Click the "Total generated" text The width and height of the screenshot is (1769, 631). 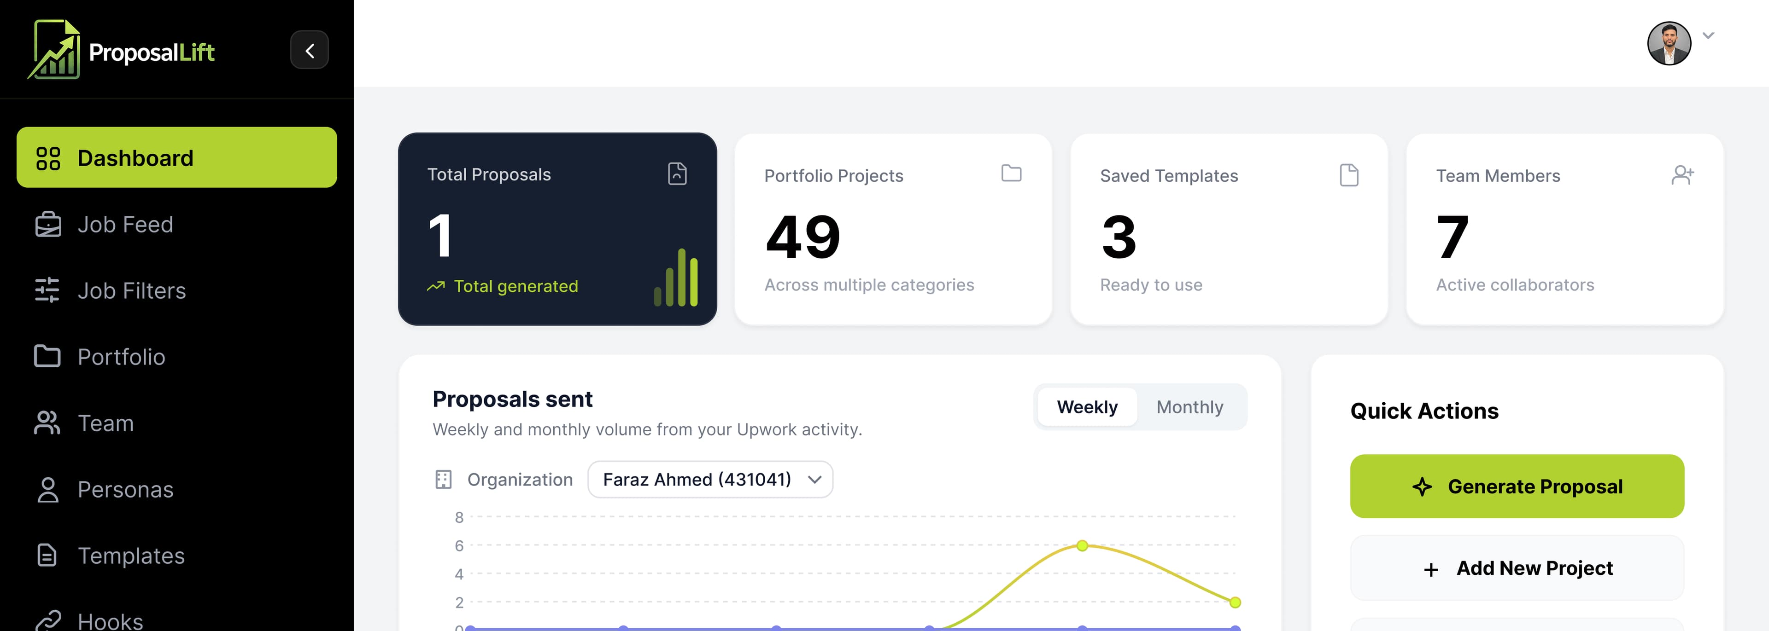[516, 286]
